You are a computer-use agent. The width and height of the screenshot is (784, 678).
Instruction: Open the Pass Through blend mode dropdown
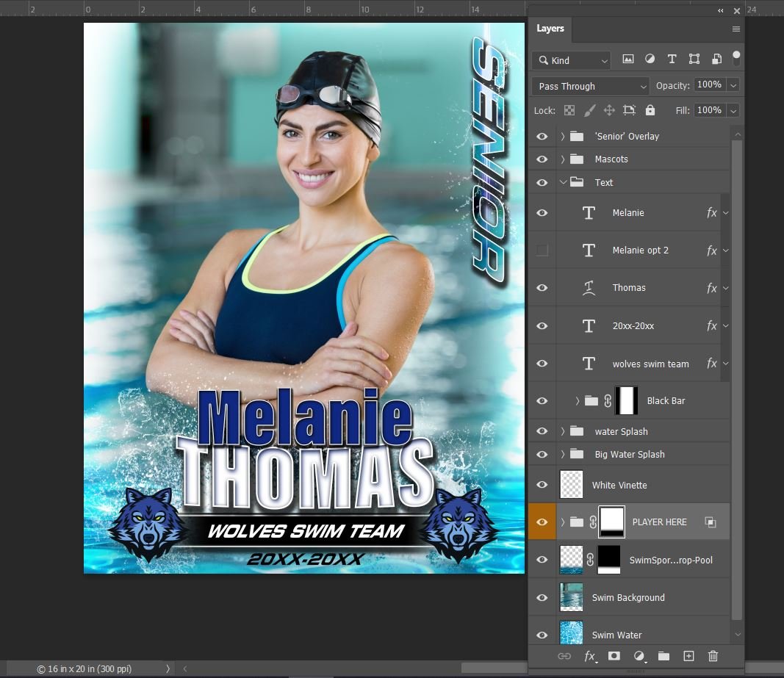coord(589,86)
